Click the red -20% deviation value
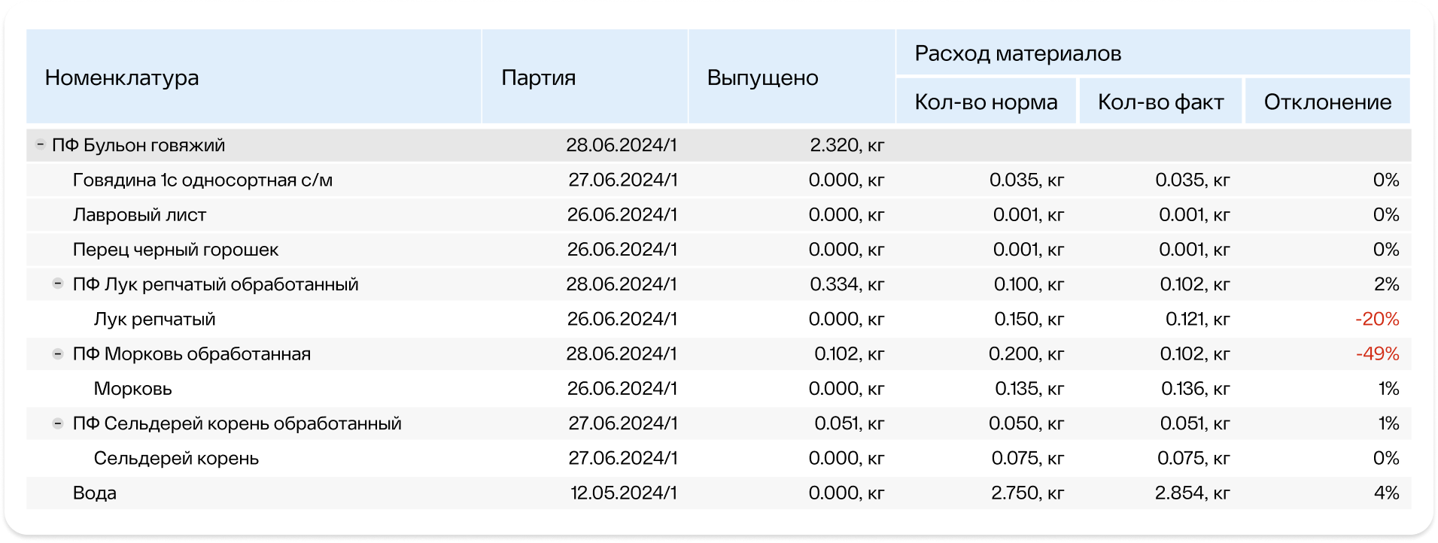Screen dimensions: 1438x543 (x=1377, y=319)
